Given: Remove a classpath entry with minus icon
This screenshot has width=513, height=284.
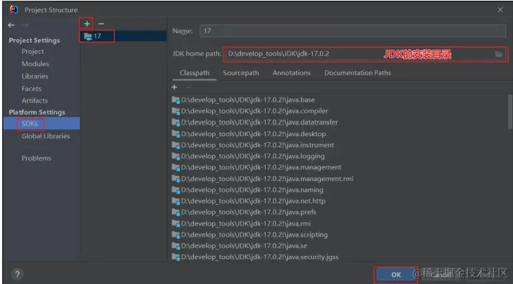Looking at the screenshot, I should click(x=188, y=87).
